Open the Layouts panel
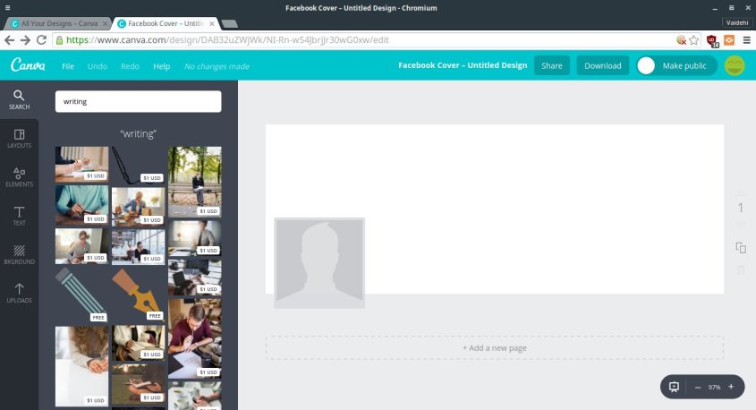This screenshot has width=756, height=410. tap(19, 138)
